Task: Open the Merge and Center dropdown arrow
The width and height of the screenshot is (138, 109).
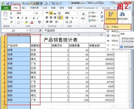Action: [62, 17]
